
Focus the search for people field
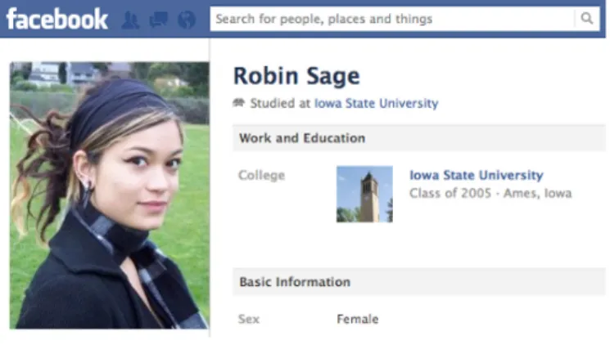[391, 19]
